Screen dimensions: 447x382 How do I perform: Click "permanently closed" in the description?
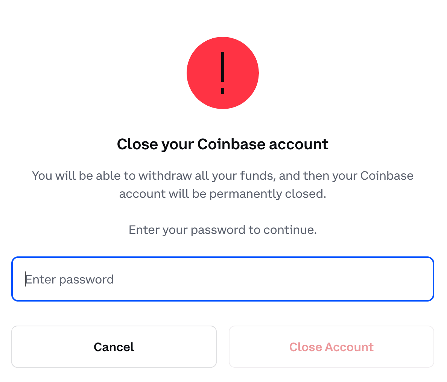point(267,194)
